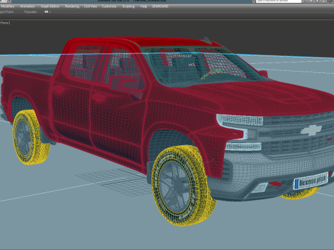Screen dimensions: 334x250
Task: Open the Modifiers menu
Action: 7,6
